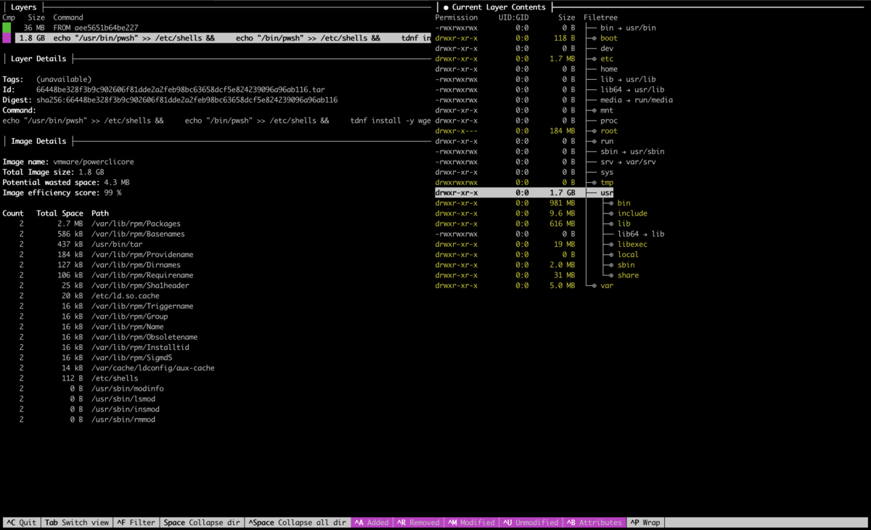Image resolution: width=871 pixels, height=530 pixels.
Task: Collapse the usr directory node
Action: point(607,193)
